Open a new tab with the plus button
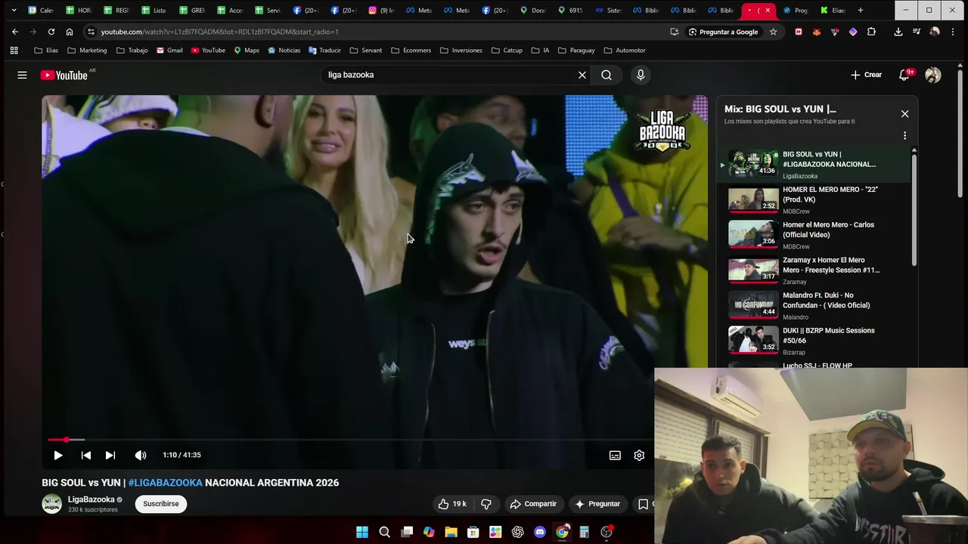The height and width of the screenshot is (544, 968). (x=861, y=11)
